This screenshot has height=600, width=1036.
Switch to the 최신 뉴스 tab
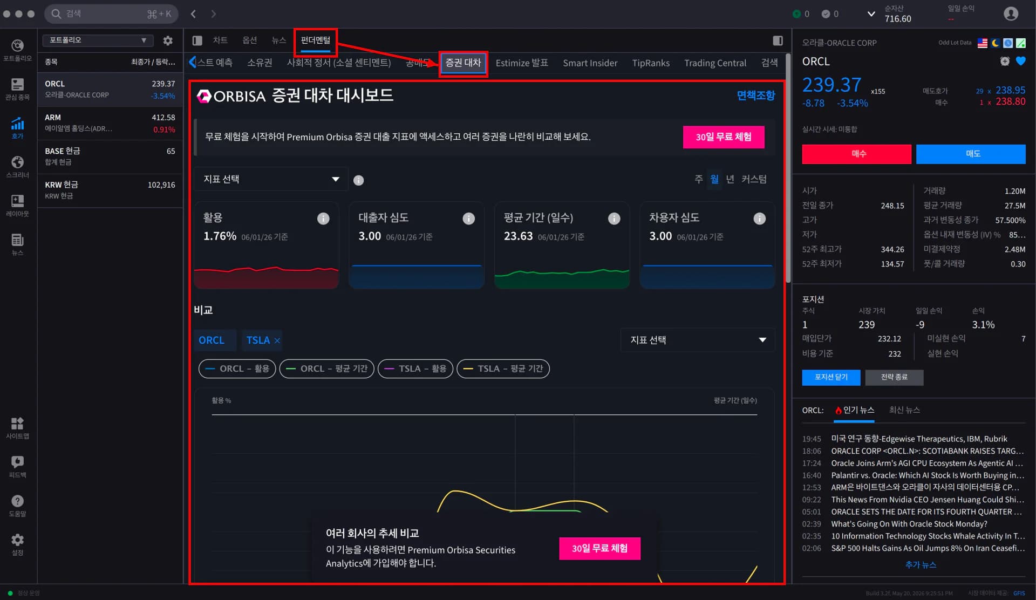904,410
